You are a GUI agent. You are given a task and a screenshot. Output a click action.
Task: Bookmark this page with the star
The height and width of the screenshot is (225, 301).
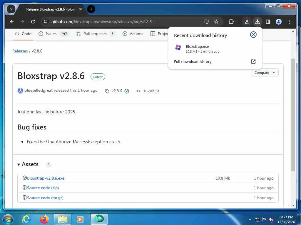[216, 22]
